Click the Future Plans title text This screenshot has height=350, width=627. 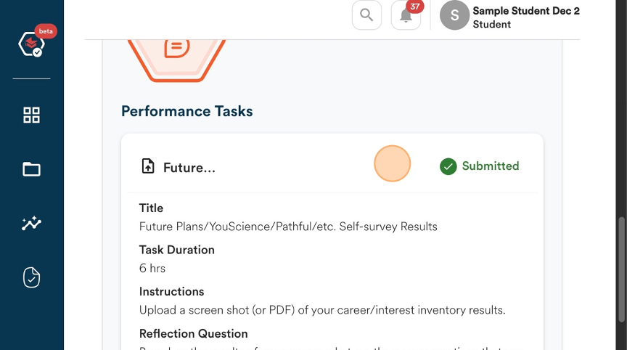coord(288,227)
